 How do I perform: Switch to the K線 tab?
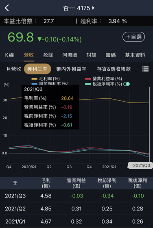[x=10, y=55]
